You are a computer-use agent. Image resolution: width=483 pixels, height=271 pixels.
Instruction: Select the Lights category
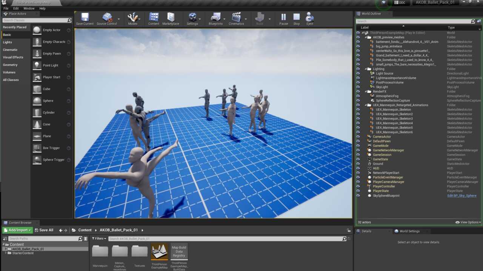8,42
